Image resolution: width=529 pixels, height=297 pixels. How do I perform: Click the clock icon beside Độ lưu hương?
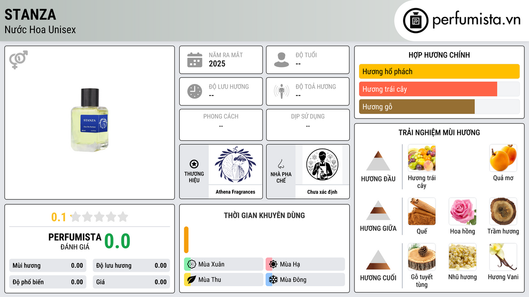pyautogui.click(x=195, y=91)
